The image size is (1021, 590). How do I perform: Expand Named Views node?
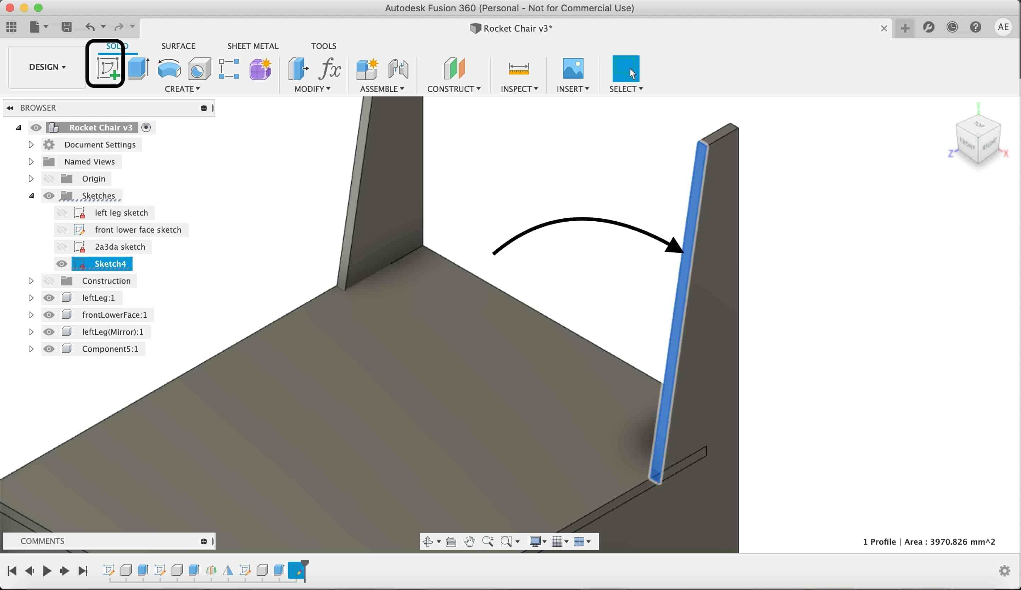click(31, 162)
